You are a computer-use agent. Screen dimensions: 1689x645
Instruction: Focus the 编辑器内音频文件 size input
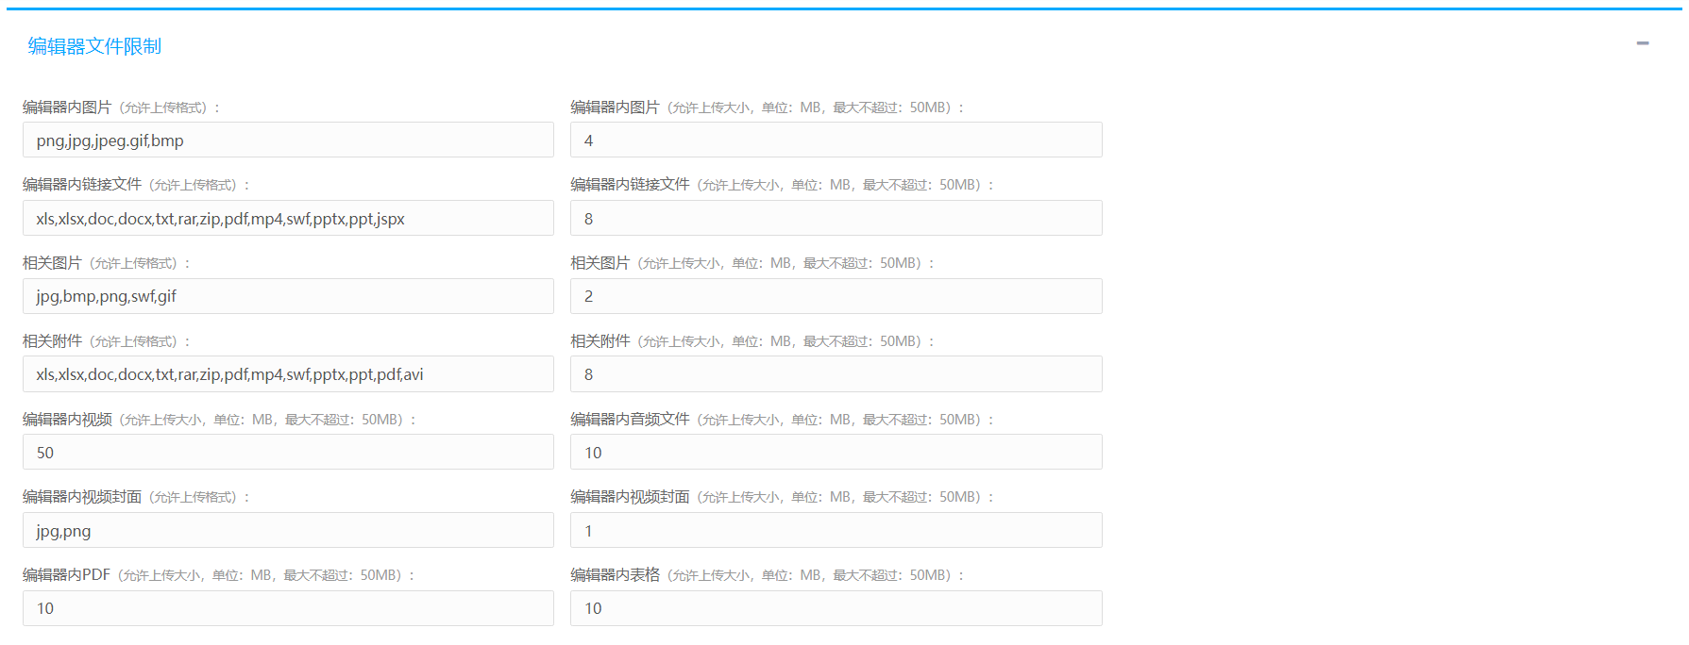pos(836,453)
